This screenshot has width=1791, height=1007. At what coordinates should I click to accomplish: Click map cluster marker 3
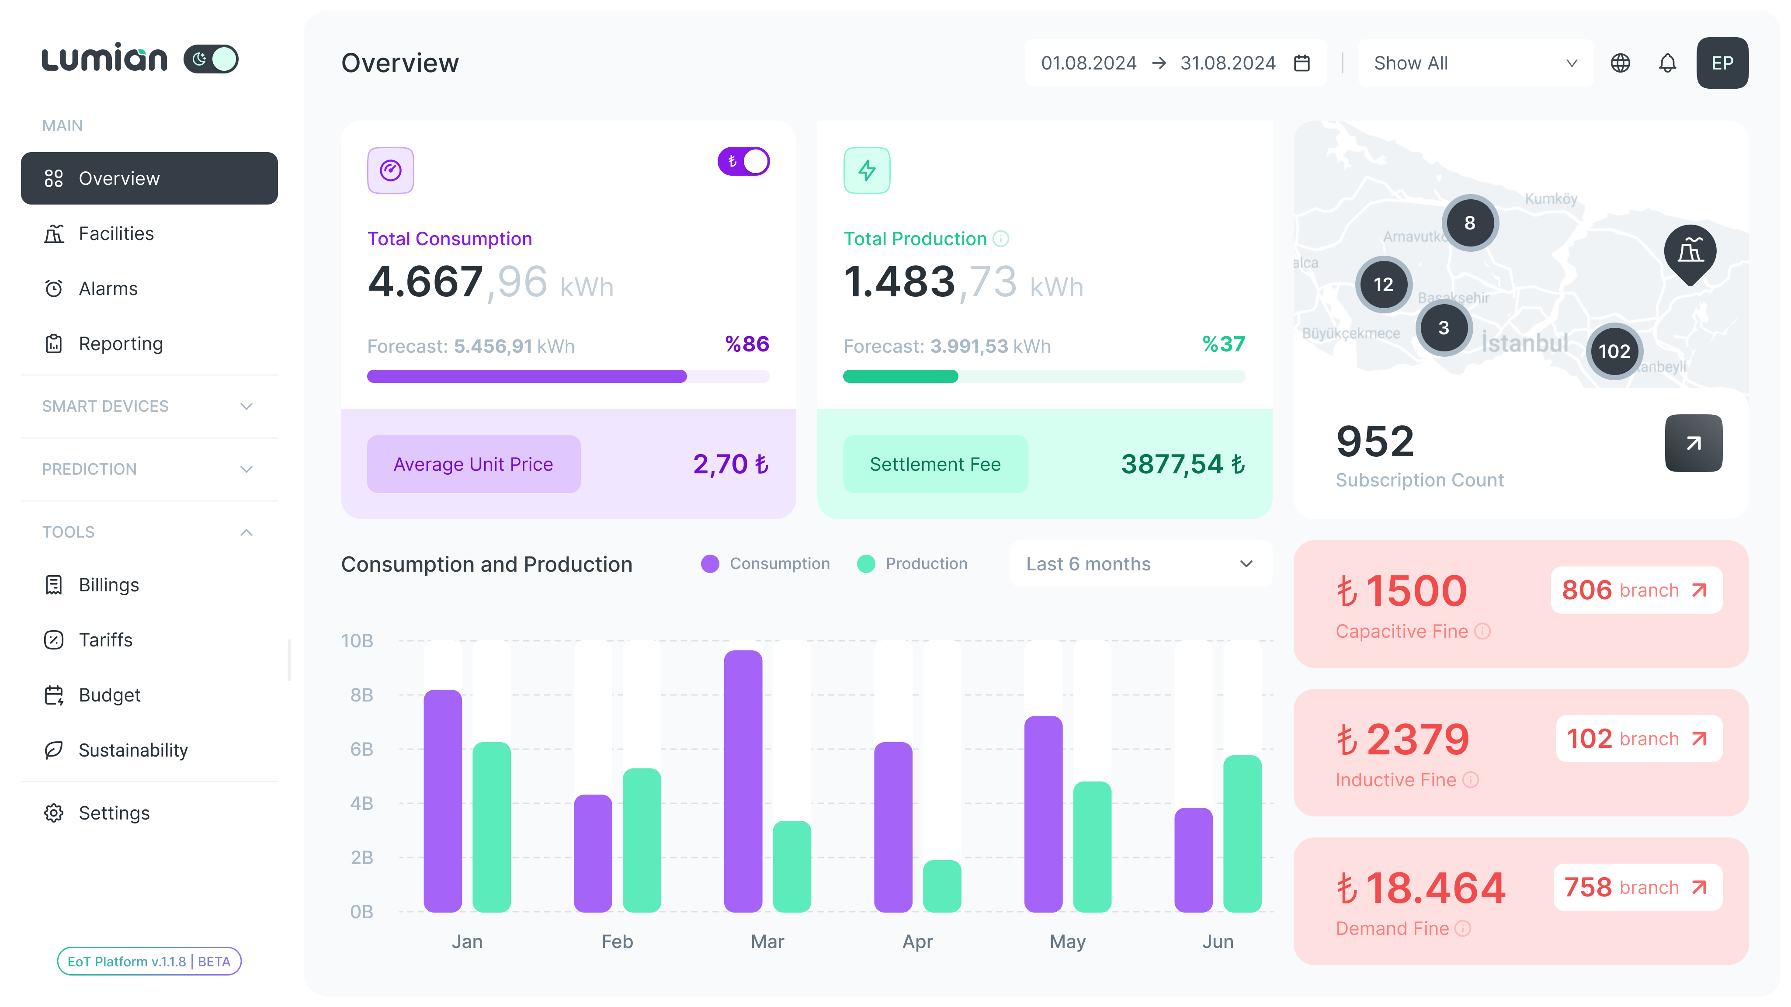(1444, 327)
